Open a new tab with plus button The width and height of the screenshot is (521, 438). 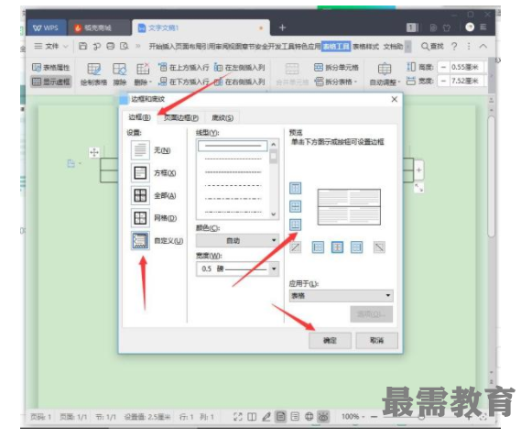click(x=282, y=27)
